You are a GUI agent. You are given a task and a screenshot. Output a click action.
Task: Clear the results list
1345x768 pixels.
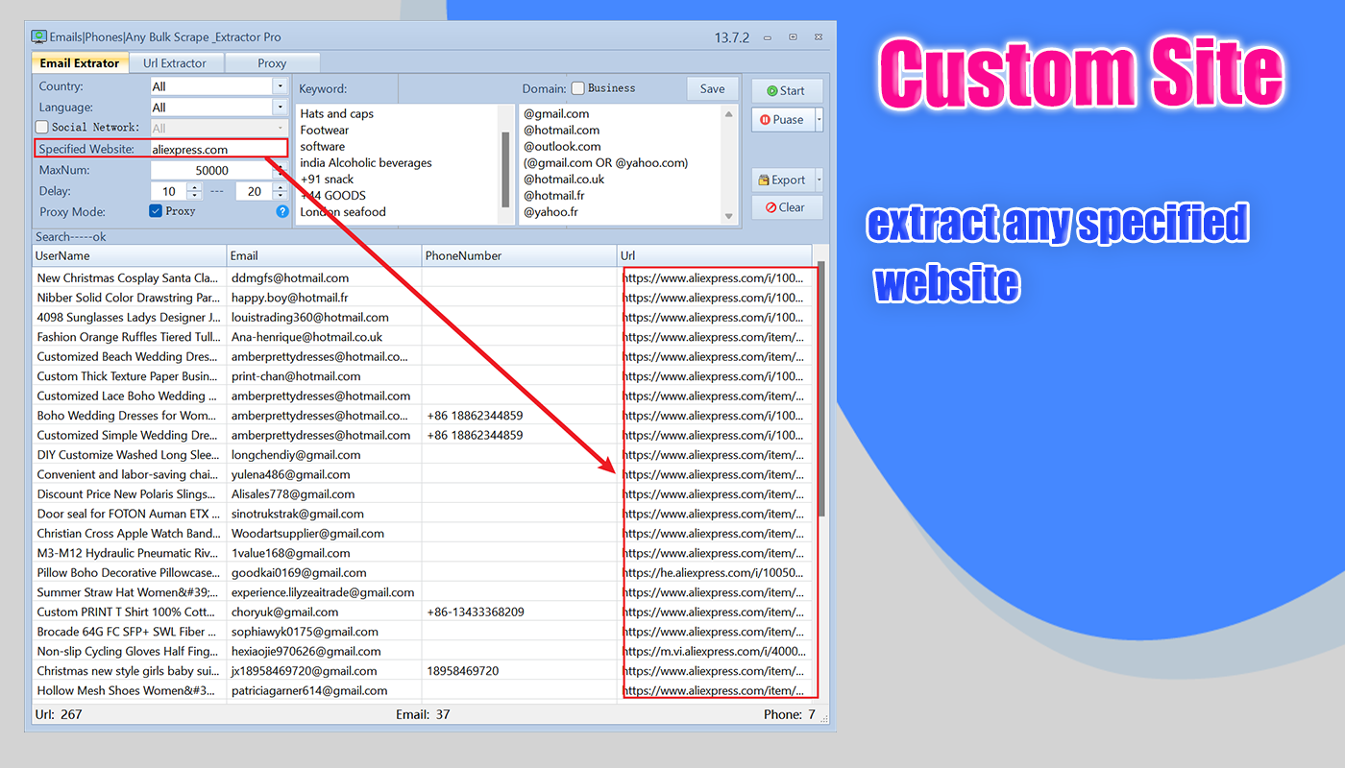click(787, 207)
